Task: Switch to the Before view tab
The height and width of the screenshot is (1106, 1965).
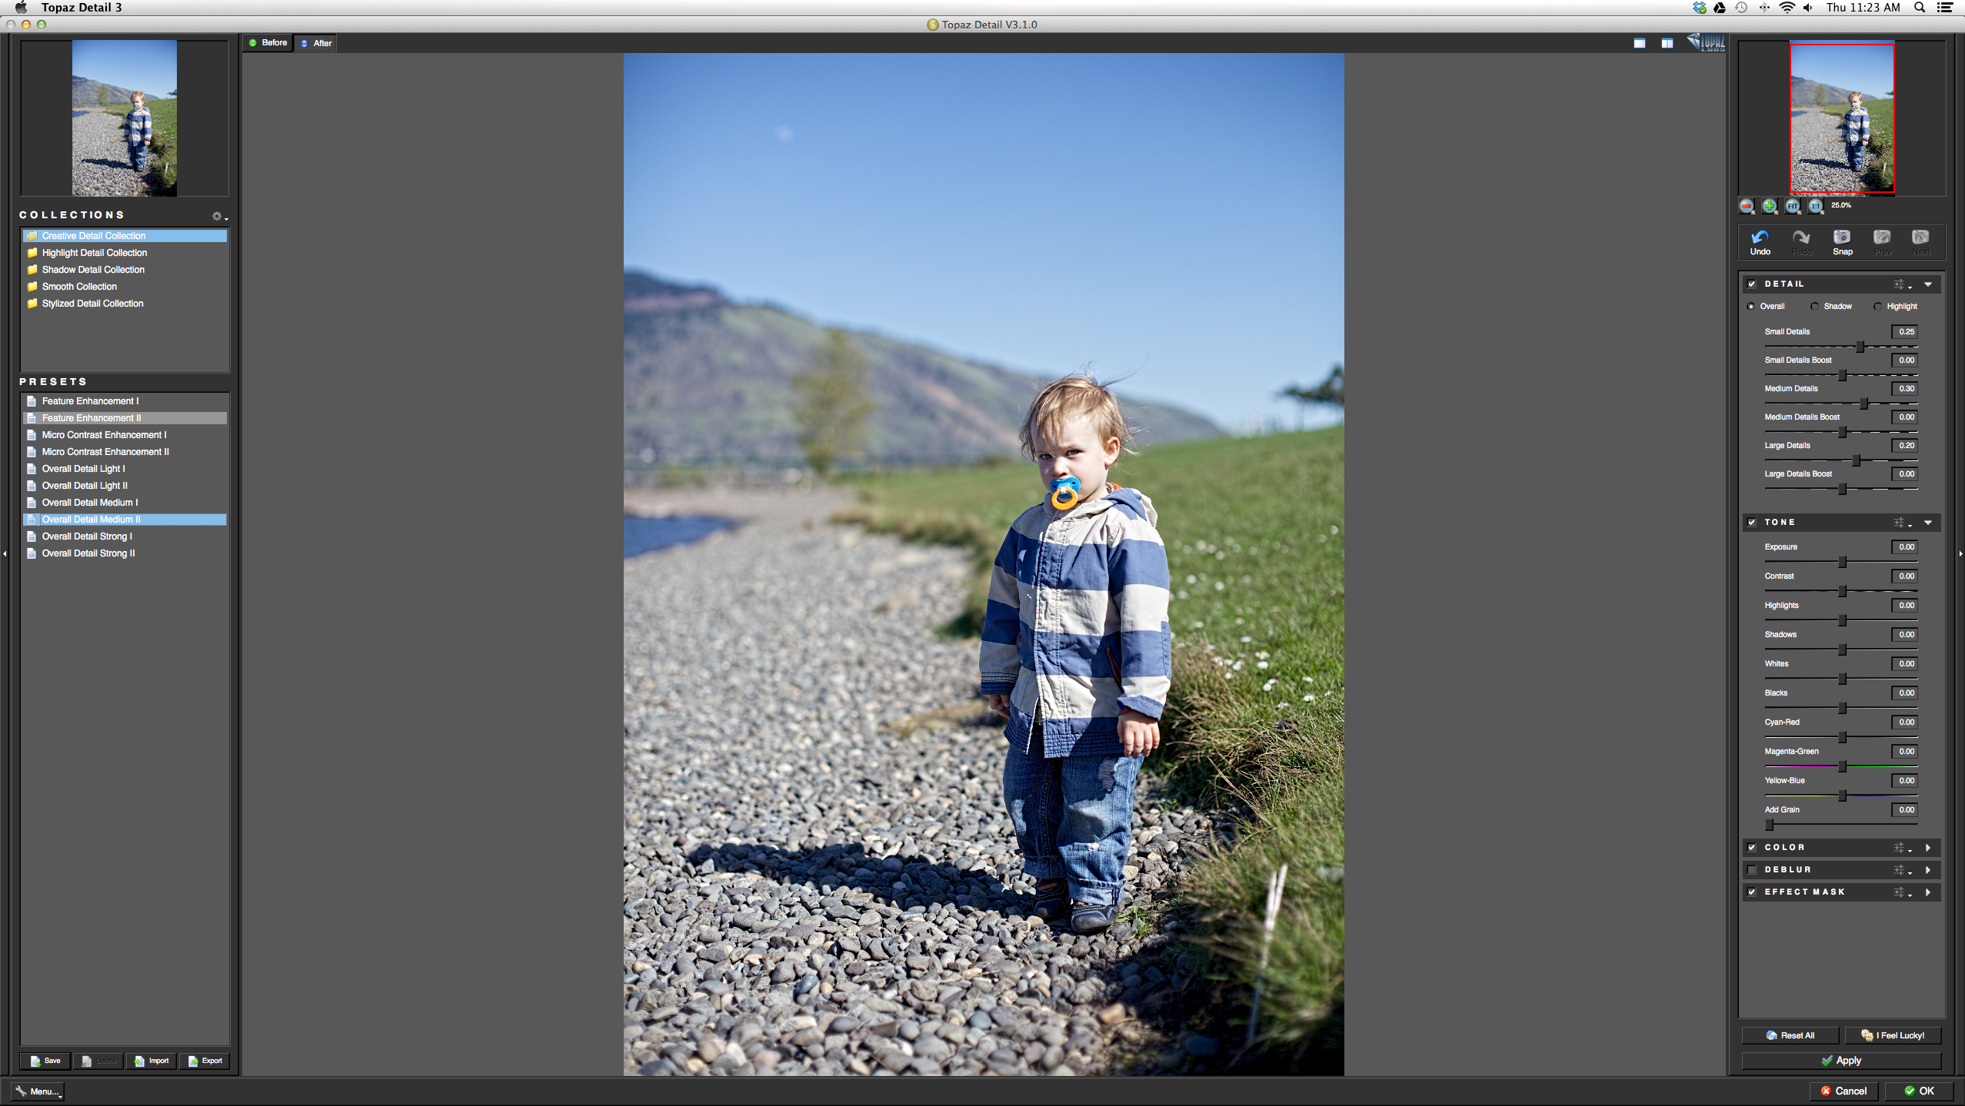Action: pos(268,43)
